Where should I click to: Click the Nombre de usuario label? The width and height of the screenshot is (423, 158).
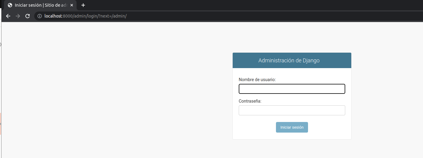(257, 80)
